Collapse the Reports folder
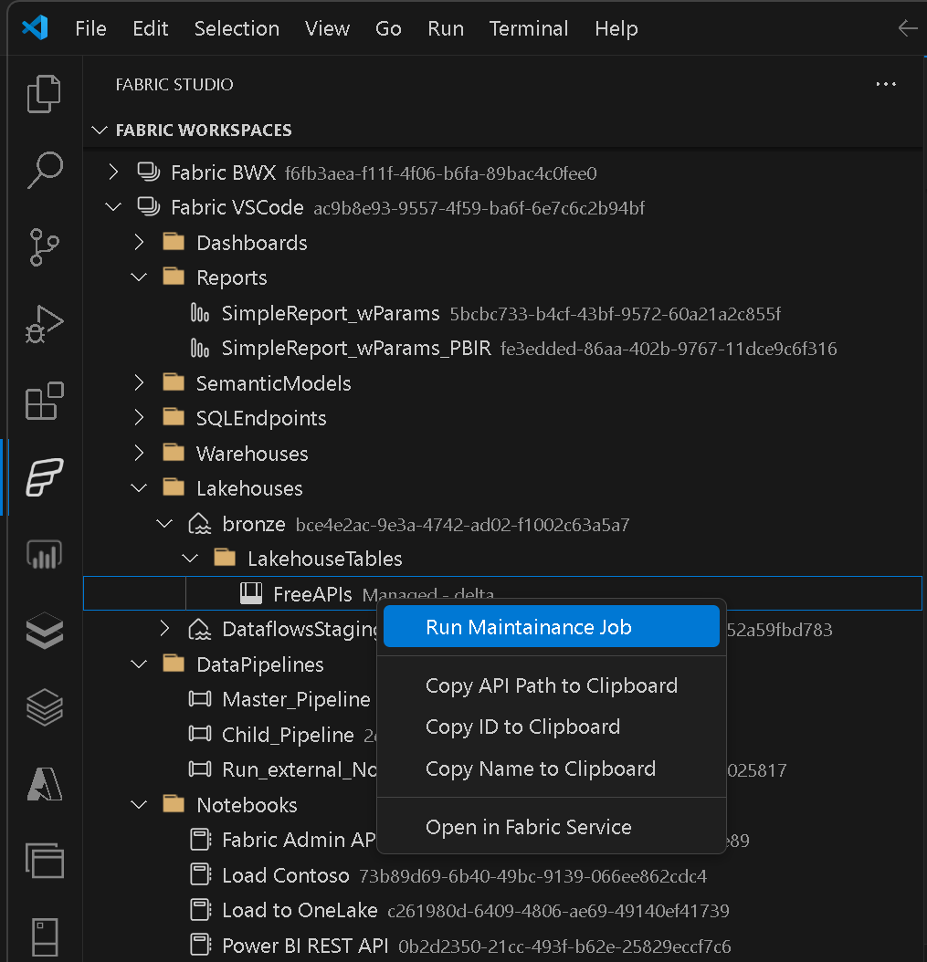Viewport: 927px width, 962px height. coord(140,277)
